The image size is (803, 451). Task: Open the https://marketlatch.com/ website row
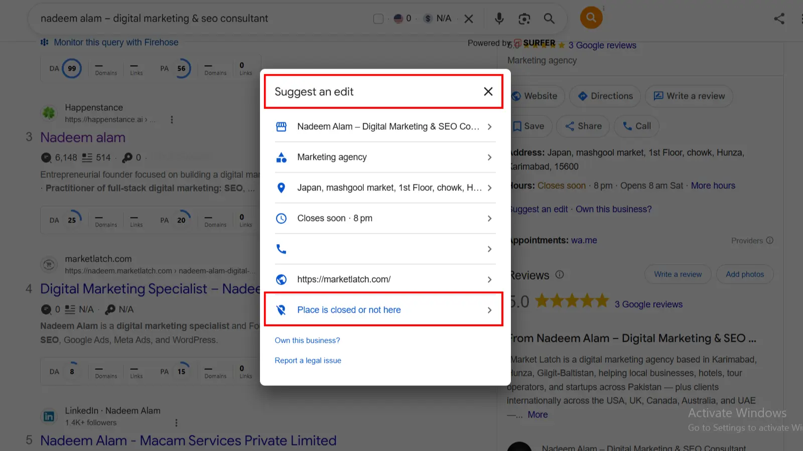[385, 280]
